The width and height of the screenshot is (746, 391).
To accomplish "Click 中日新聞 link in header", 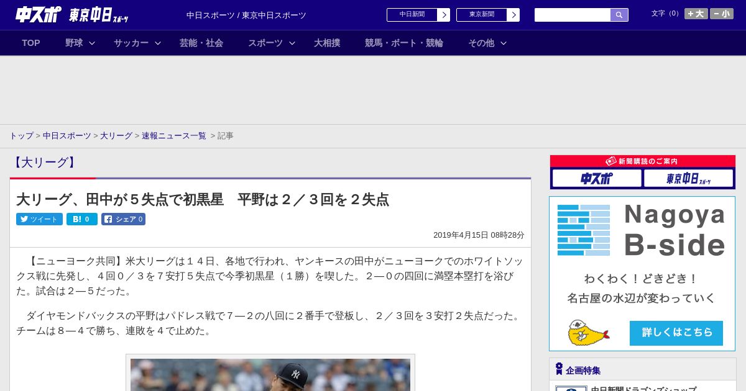I will click(412, 15).
